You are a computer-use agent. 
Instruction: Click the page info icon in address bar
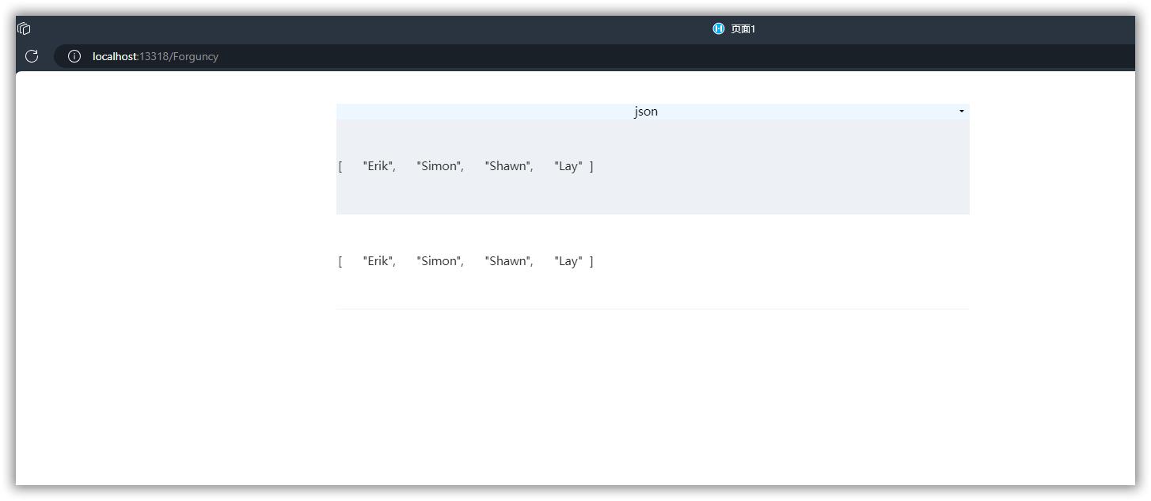[x=74, y=56]
